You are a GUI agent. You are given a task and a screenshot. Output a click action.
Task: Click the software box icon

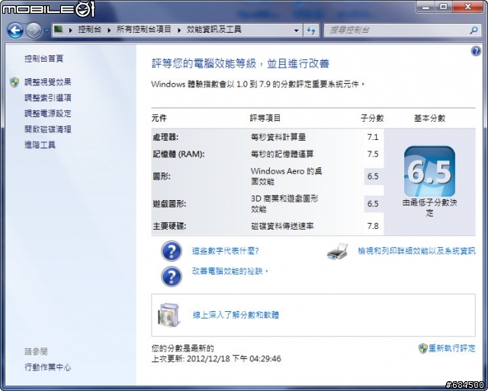(169, 315)
